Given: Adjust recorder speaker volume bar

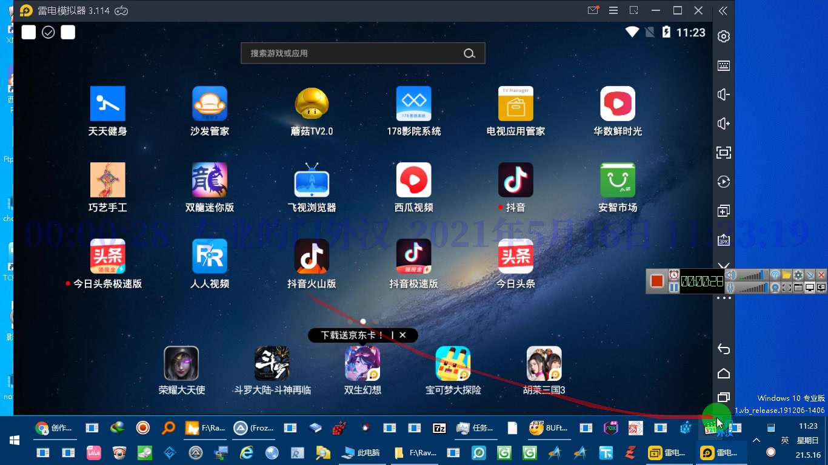Looking at the screenshot, I should pos(753,275).
